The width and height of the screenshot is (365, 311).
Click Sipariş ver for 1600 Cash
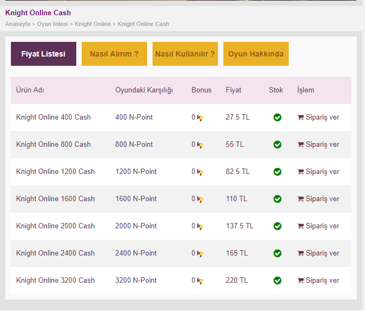pos(318,199)
